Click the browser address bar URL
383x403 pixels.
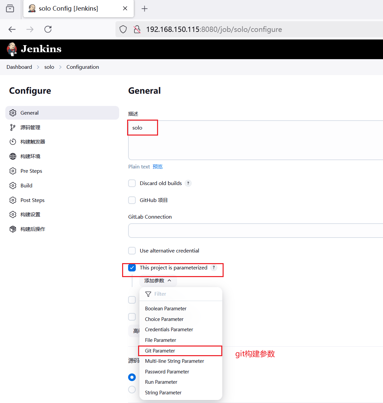[214, 29]
